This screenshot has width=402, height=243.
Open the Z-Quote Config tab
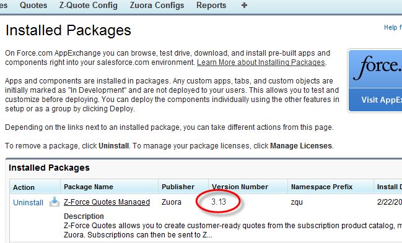[89, 6]
